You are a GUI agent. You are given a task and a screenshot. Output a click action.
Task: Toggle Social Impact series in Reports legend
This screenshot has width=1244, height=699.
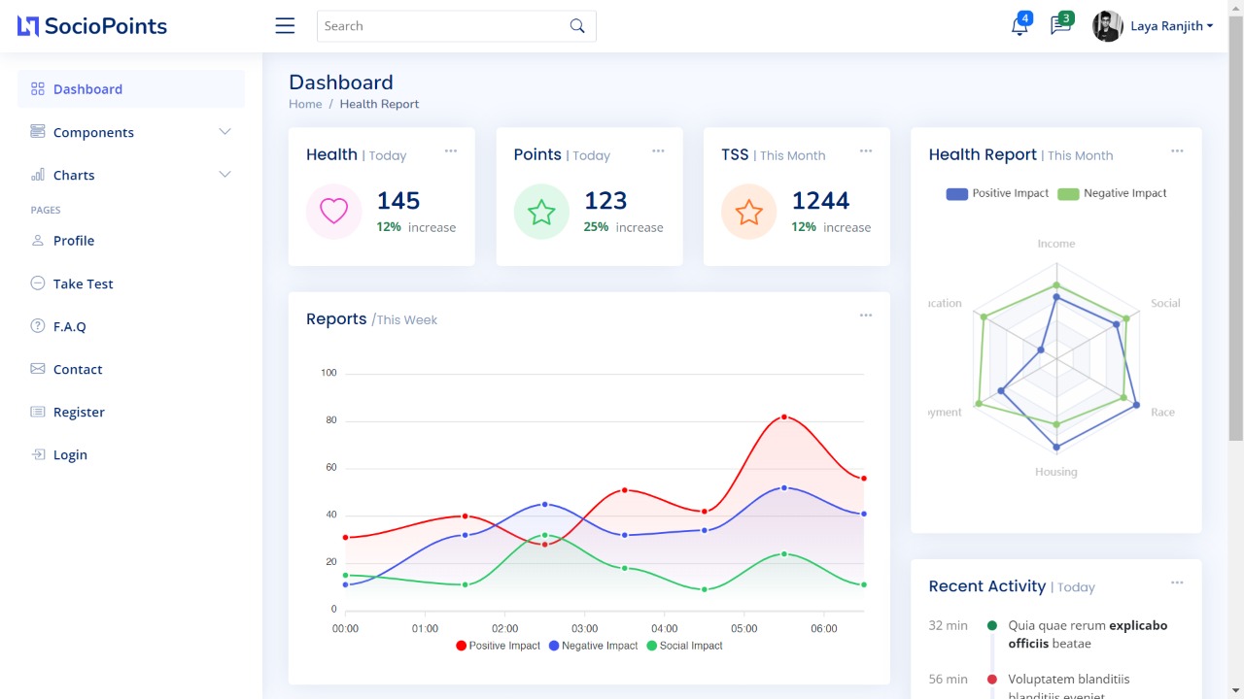coord(684,646)
